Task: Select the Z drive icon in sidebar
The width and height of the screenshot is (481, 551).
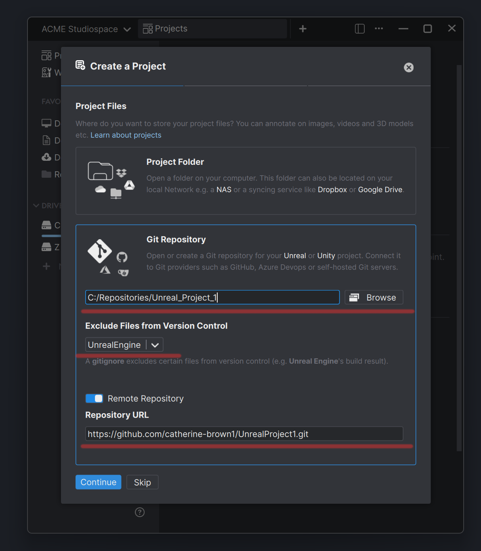Action: pos(46,247)
